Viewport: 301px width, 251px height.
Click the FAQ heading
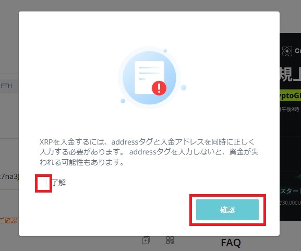coord(231,243)
